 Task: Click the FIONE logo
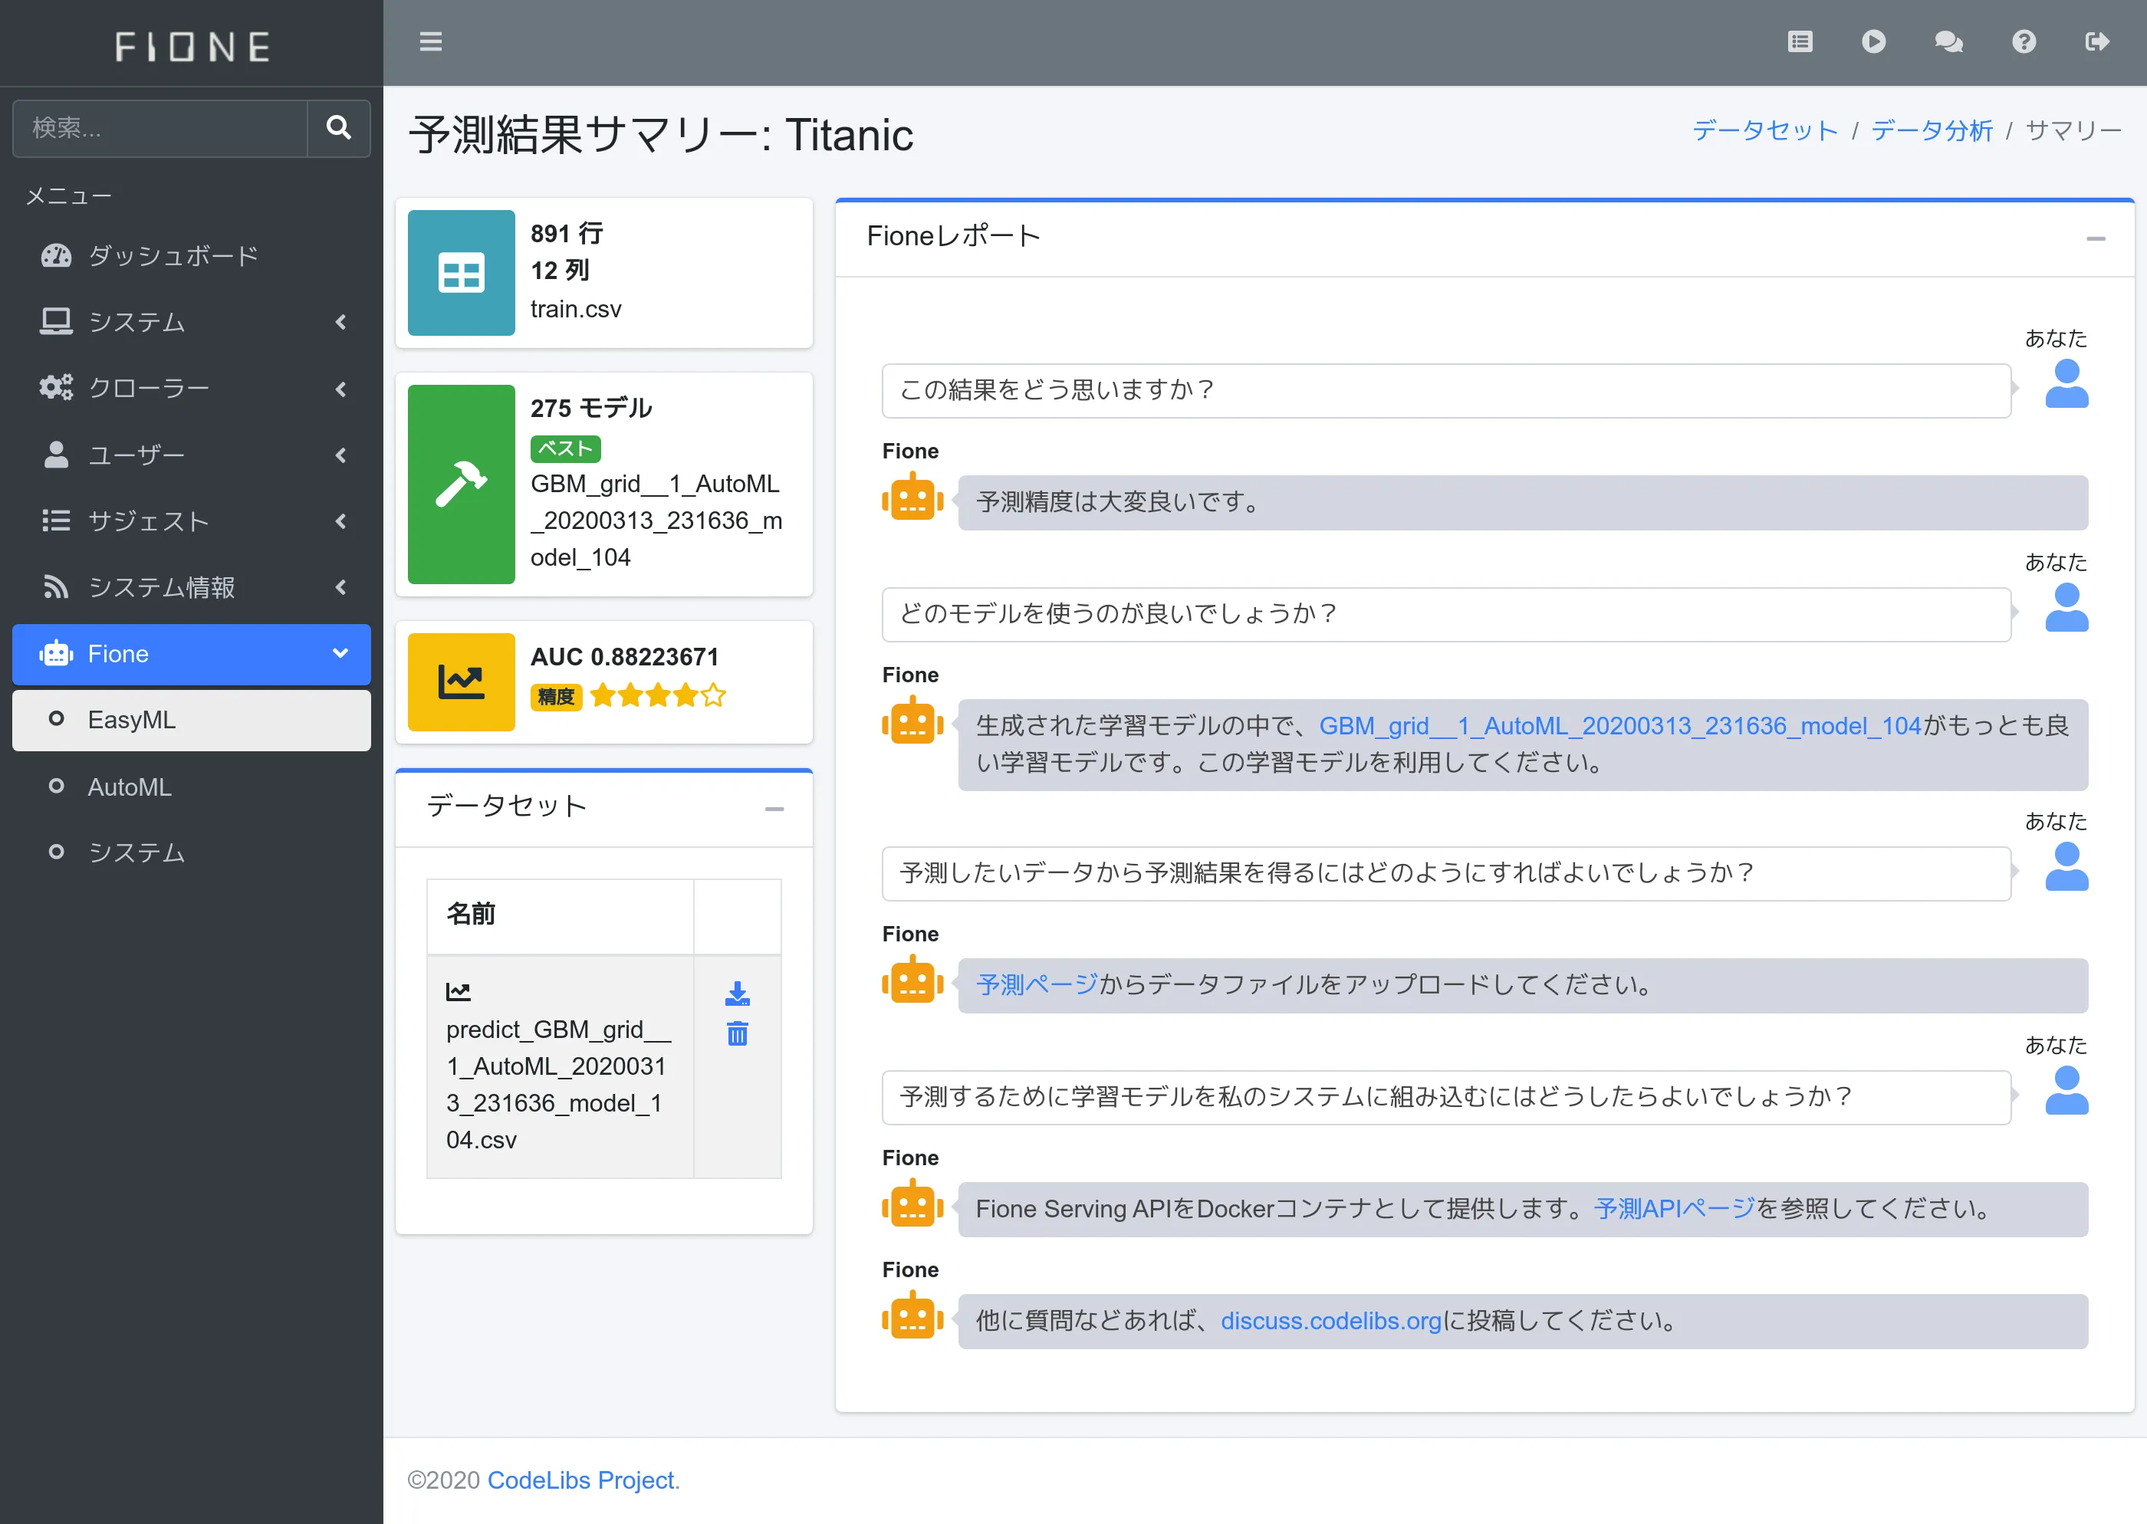pos(192,46)
